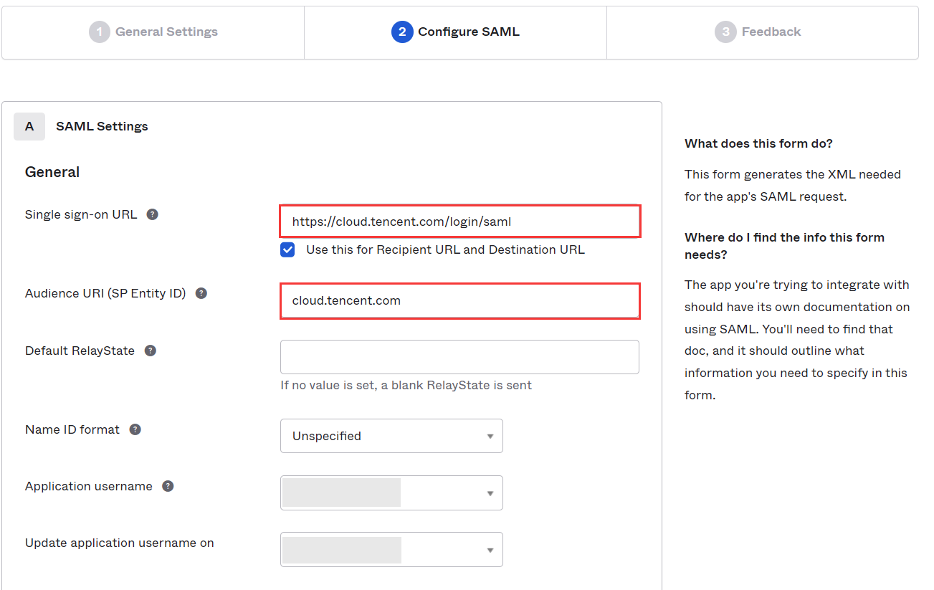
Task: Expand the Application username dropdown
Action: 391,493
